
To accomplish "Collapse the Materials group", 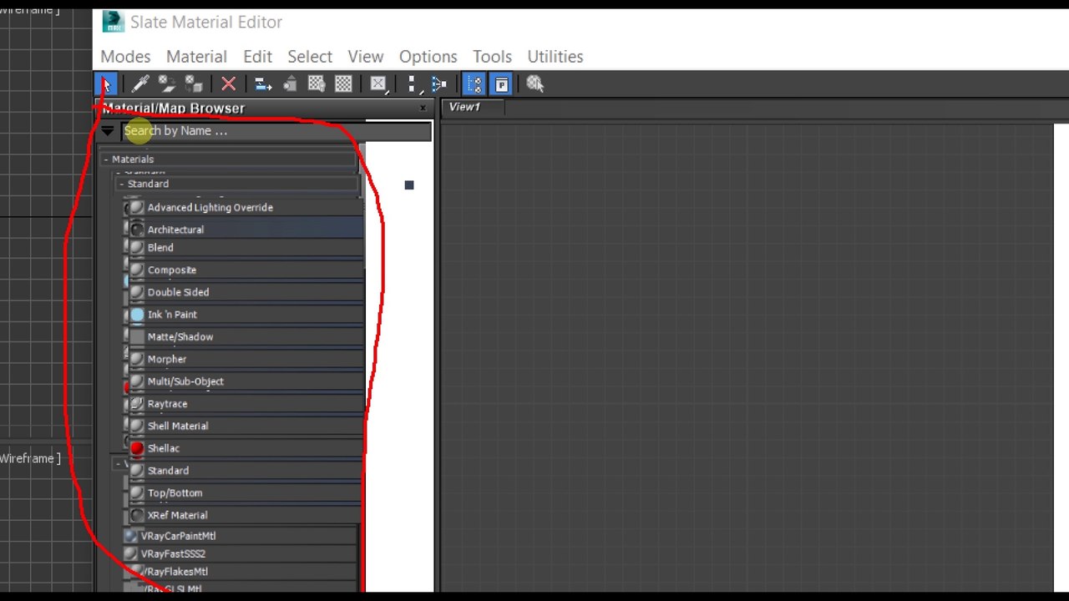I will [228, 159].
